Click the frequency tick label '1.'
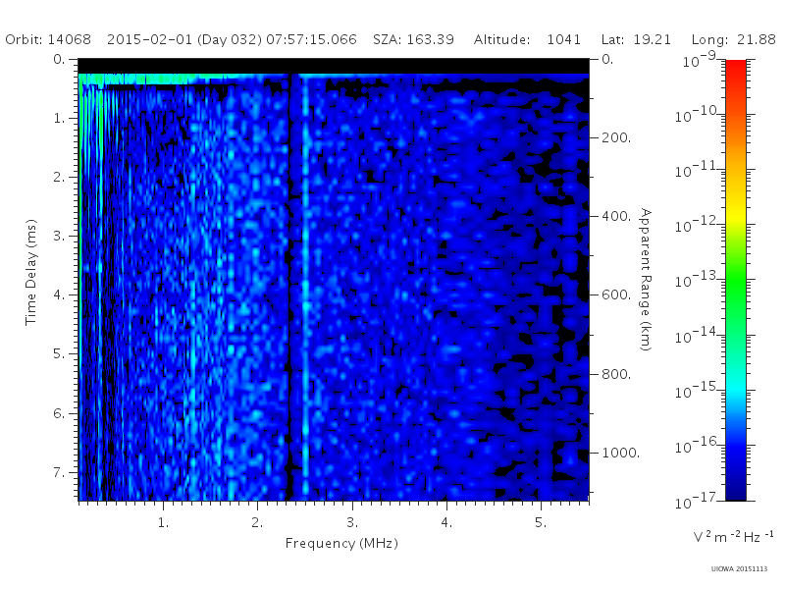The image size is (785, 589). (163, 522)
